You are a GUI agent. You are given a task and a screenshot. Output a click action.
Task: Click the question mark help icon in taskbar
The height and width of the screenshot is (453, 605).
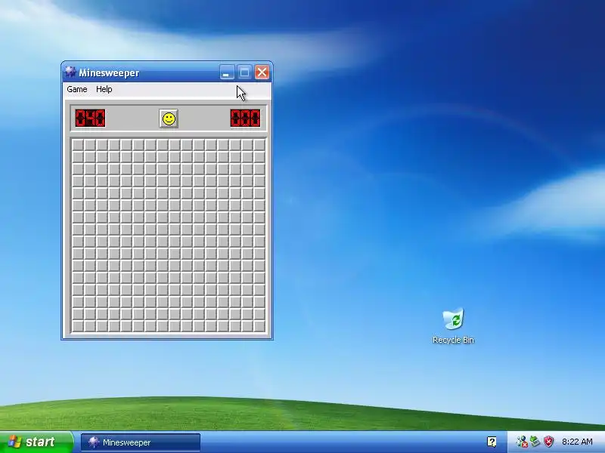[492, 442]
